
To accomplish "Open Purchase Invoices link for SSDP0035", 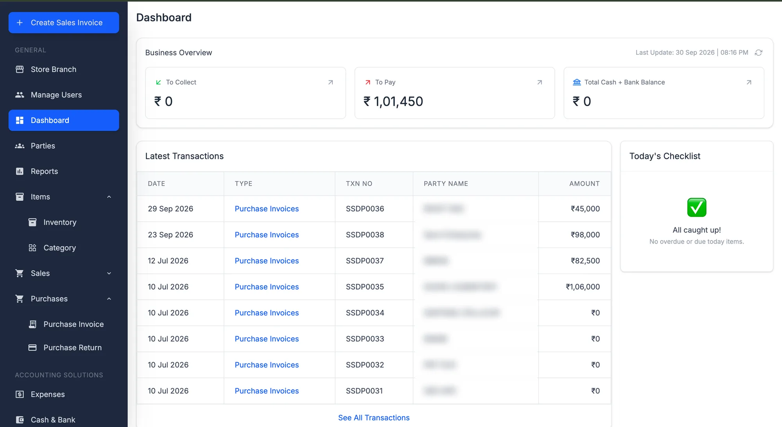I will pos(267,287).
